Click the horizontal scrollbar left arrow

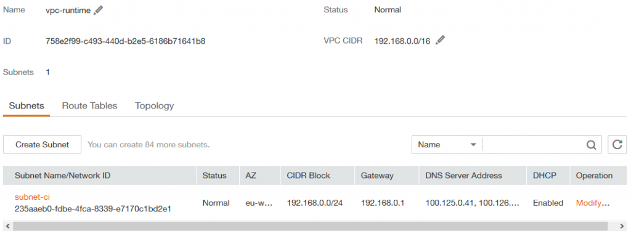pos(7,227)
